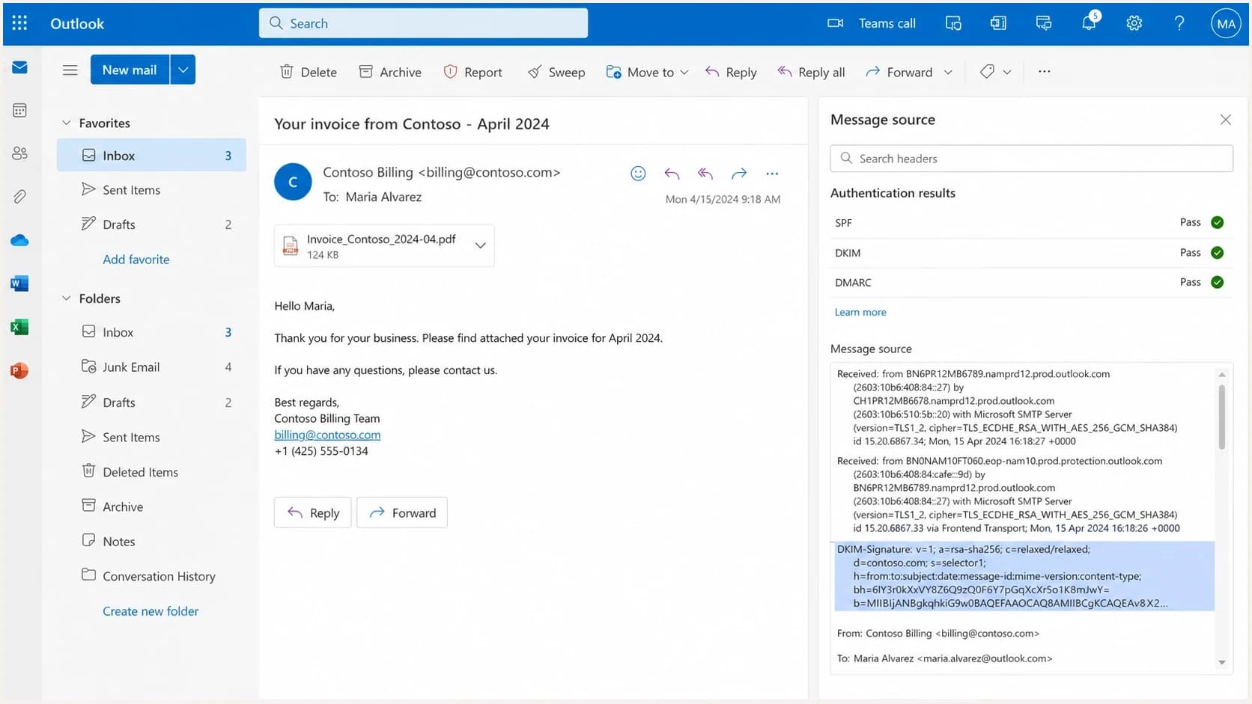The height and width of the screenshot is (704, 1252).
Task: Open notifications bell icon
Action: tap(1090, 22)
